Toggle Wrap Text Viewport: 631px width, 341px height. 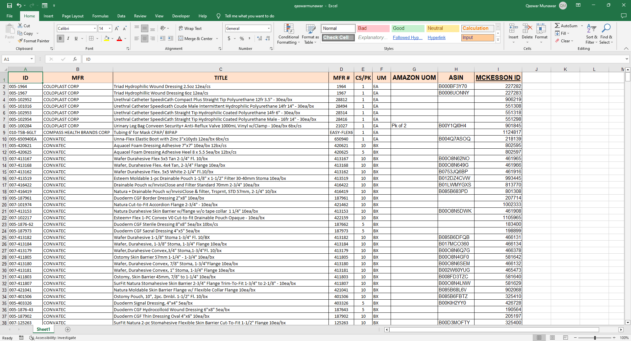pyautogui.click(x=190, y=29)
